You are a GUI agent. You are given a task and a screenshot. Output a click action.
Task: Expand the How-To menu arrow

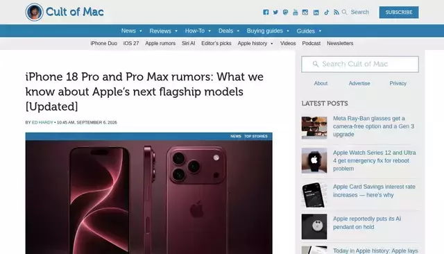pos(210,31)
